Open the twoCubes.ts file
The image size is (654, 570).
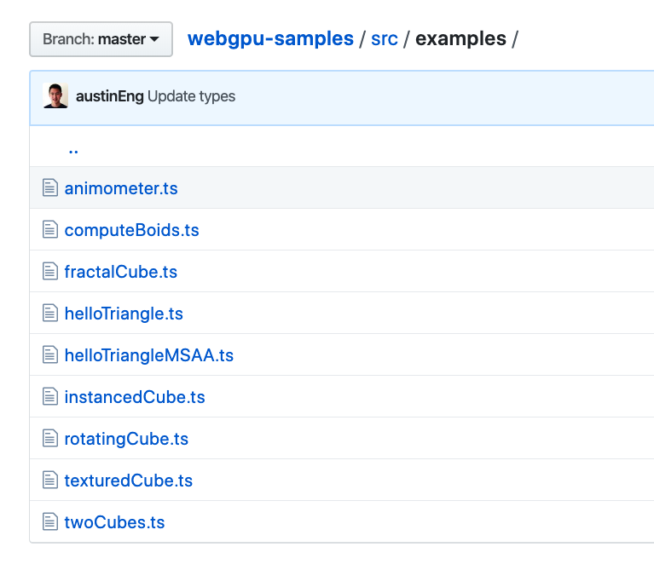click(114, 522)
